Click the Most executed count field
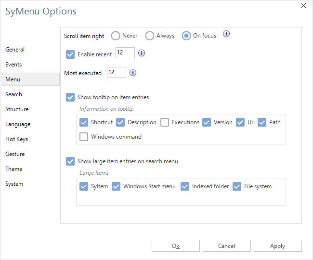The width and height of the screenshot is (313, 260). [x=117, y=72]
